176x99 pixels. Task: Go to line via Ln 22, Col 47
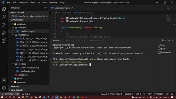(111, 94)
